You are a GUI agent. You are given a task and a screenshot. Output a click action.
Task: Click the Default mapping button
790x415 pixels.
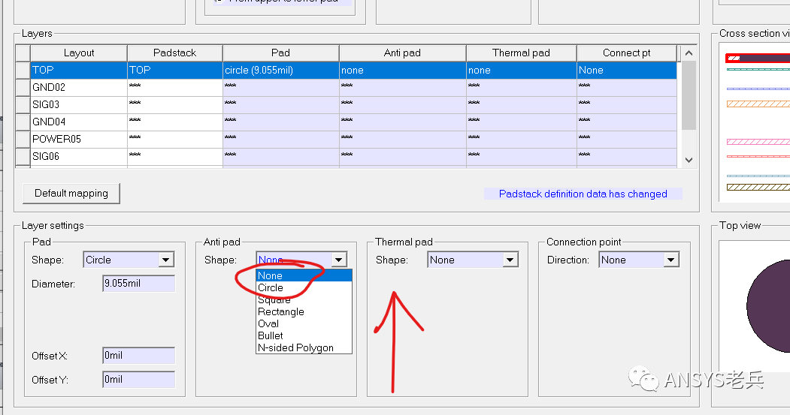click(71, 193)
